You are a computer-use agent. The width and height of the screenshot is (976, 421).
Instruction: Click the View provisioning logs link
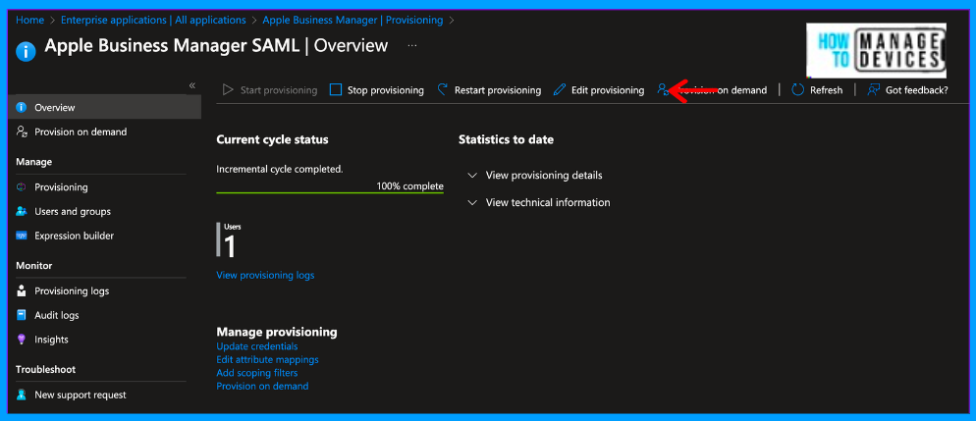(x=265, y=275)
